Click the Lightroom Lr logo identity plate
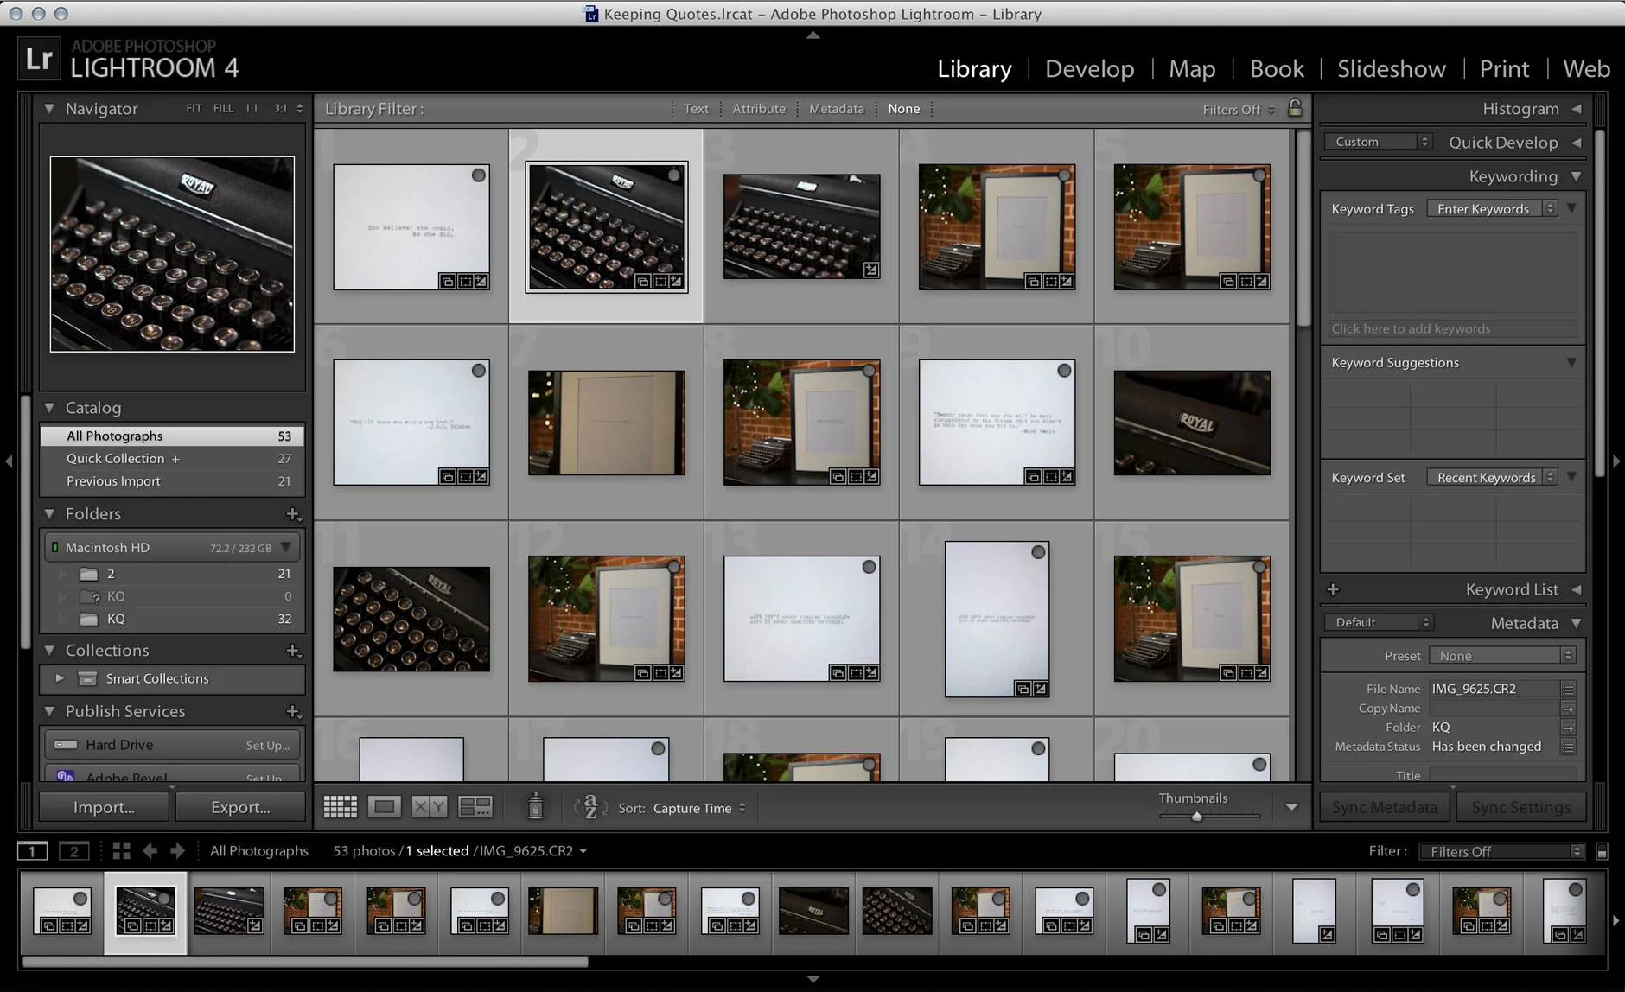1625x992 pixels. point(40,59)
